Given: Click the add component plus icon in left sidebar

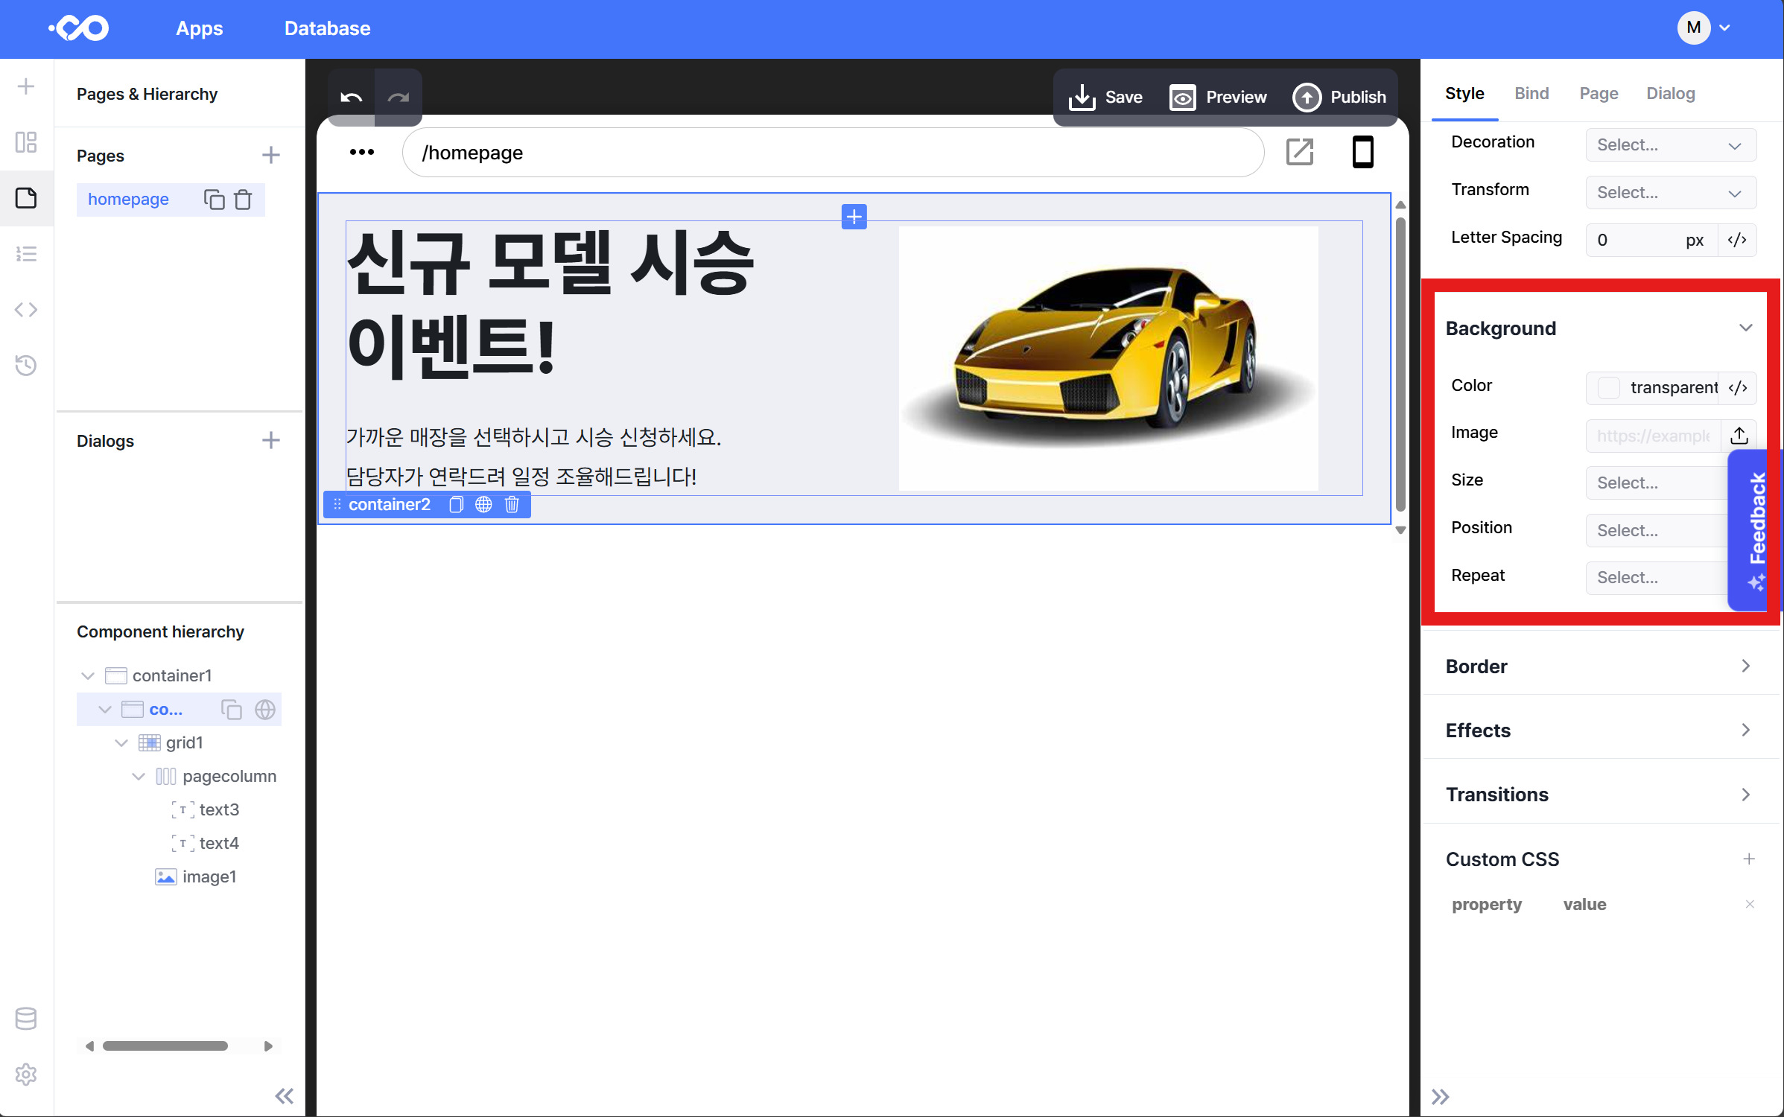Looking at the screenshot, I should click(x=26, y=86).
